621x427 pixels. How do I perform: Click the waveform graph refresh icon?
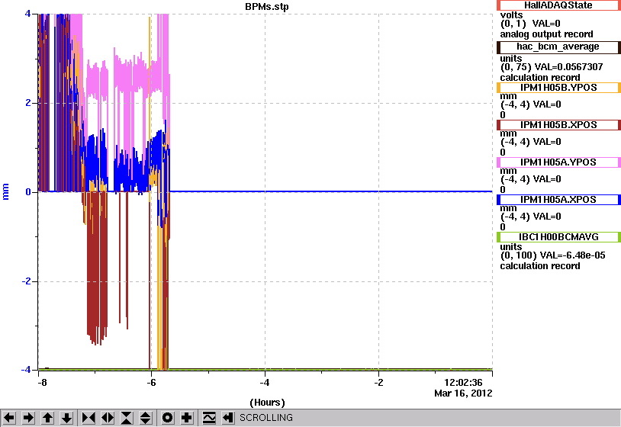point(209,418)
